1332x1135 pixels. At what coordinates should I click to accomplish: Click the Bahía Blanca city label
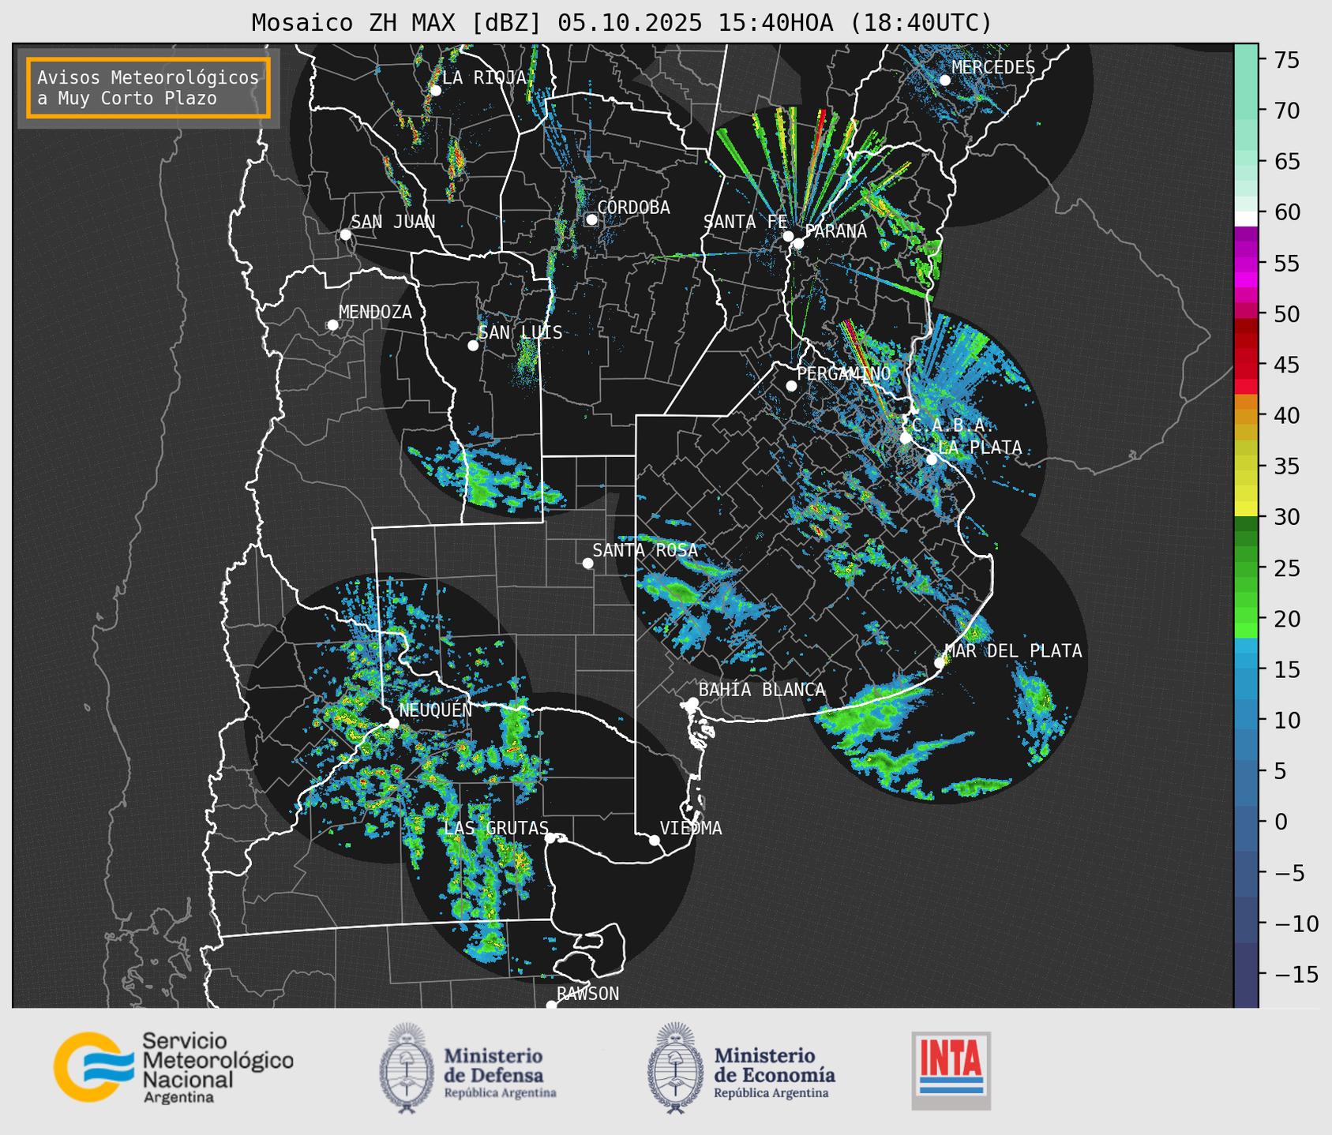(762, 690)
